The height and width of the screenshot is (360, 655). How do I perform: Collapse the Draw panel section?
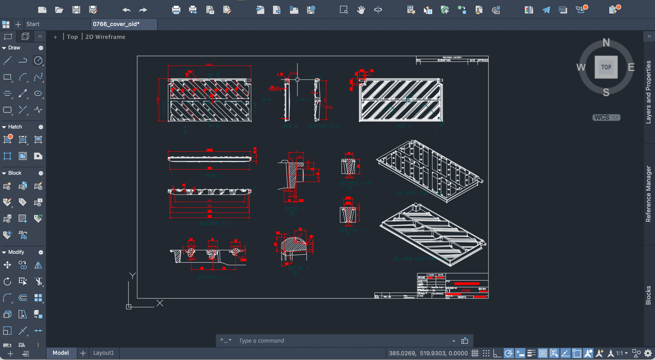(4, 48)
